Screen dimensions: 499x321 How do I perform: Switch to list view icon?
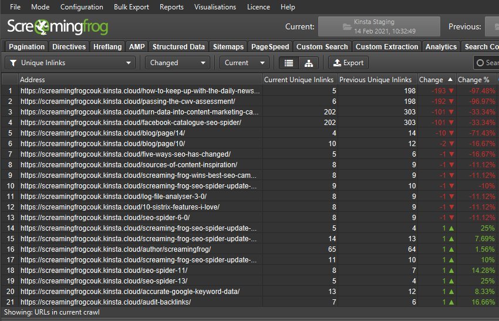288,63
